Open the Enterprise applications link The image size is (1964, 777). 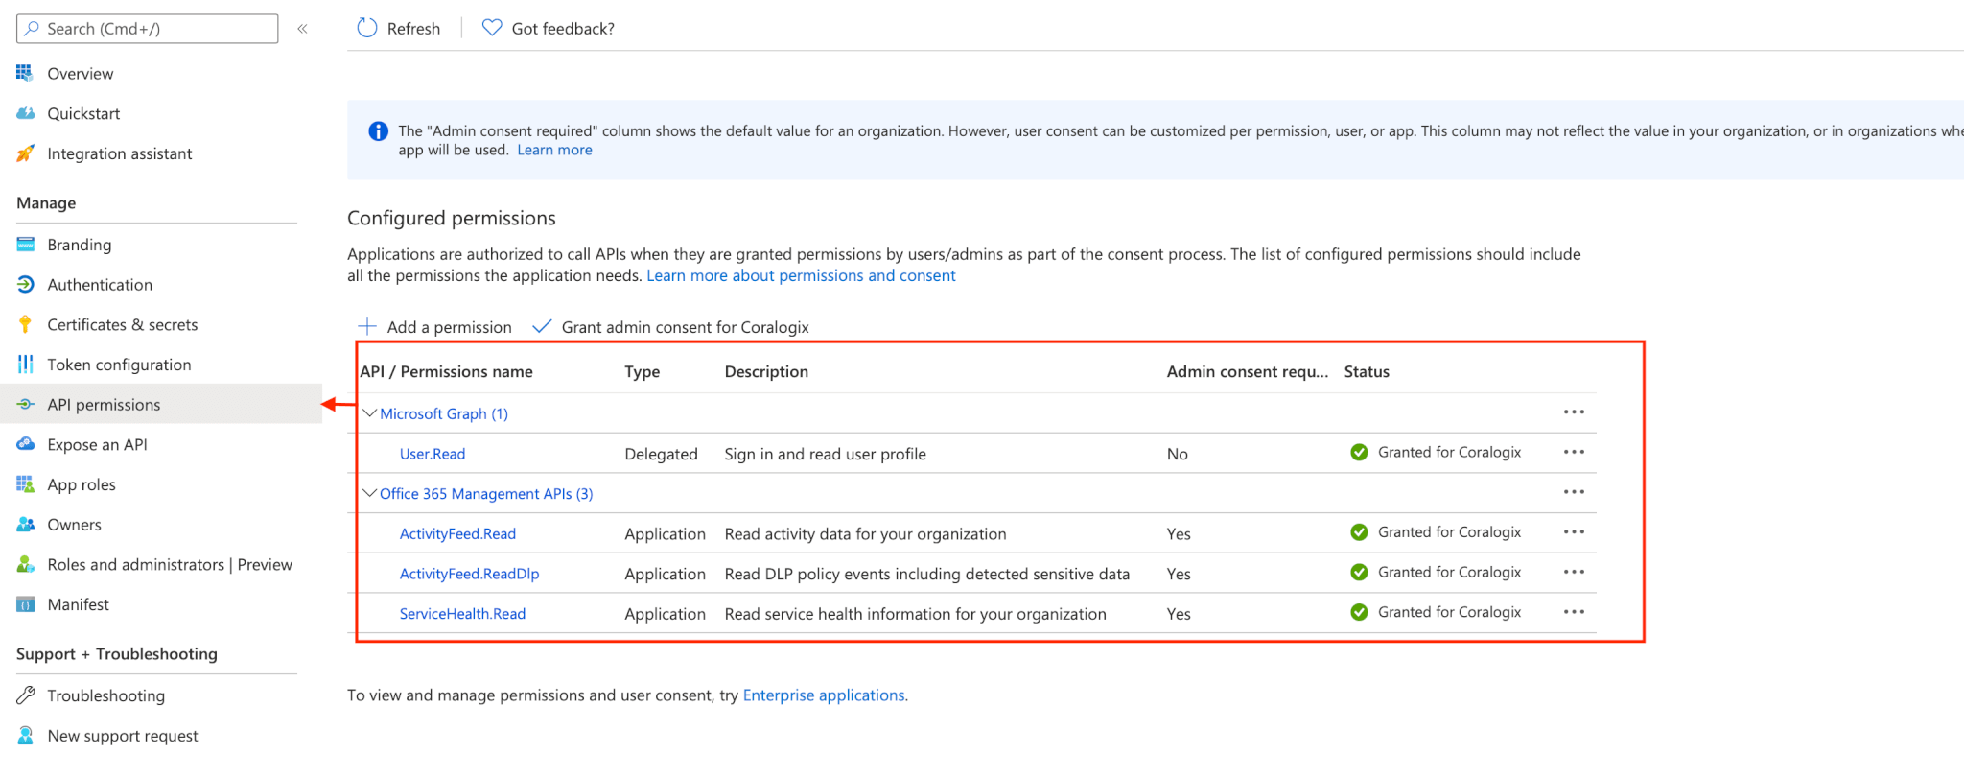(x=824, y=695)
